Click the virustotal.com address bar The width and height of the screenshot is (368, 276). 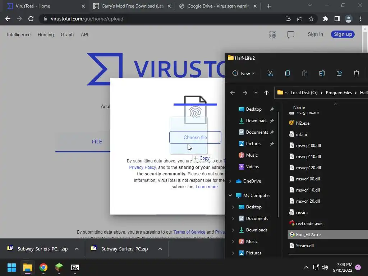coord(162,19)
